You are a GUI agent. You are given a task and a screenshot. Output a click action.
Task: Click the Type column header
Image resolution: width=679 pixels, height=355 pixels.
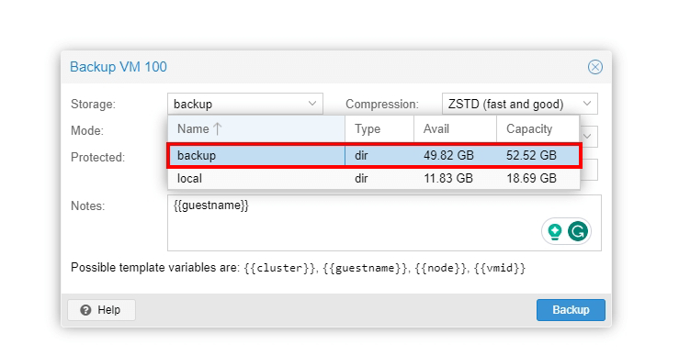[x=379, y=128]
